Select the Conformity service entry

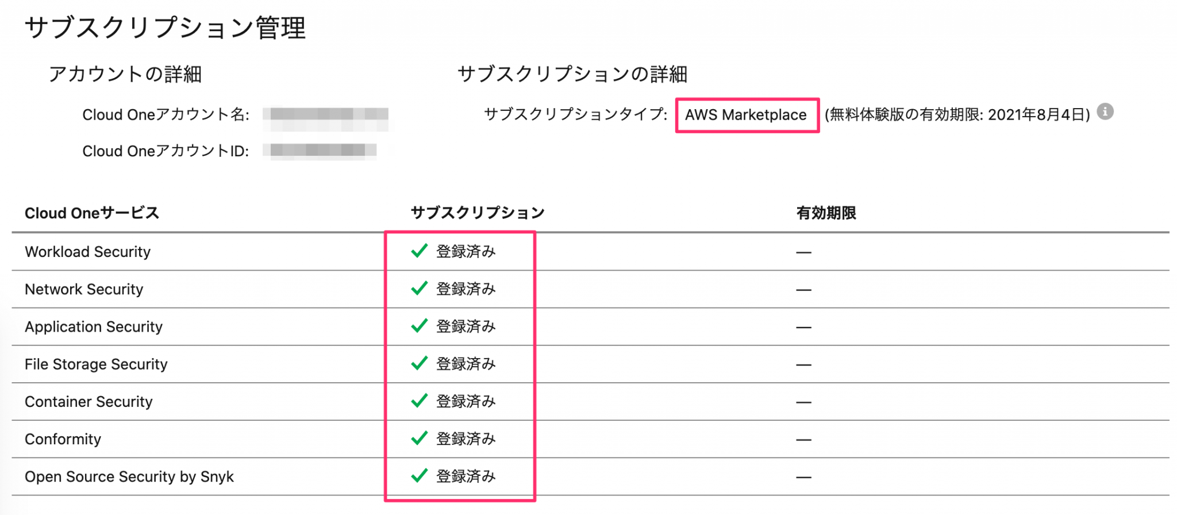point(63,439)
